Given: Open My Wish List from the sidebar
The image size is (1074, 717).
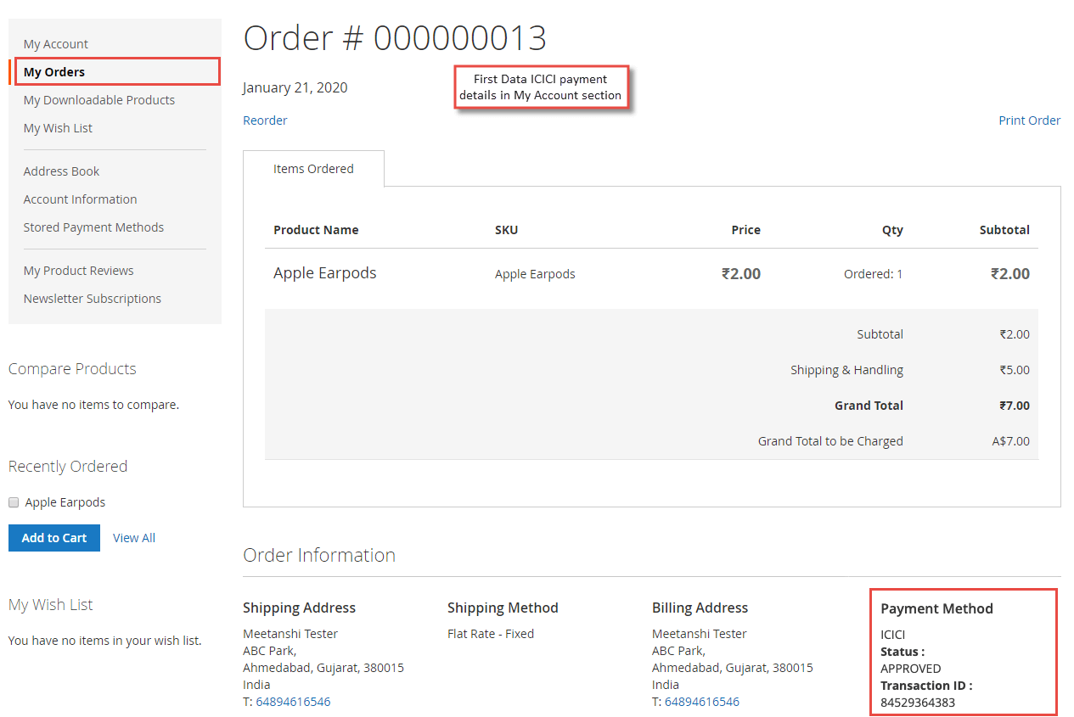Looking at the screenshot, I should click(x=58, y=127).
